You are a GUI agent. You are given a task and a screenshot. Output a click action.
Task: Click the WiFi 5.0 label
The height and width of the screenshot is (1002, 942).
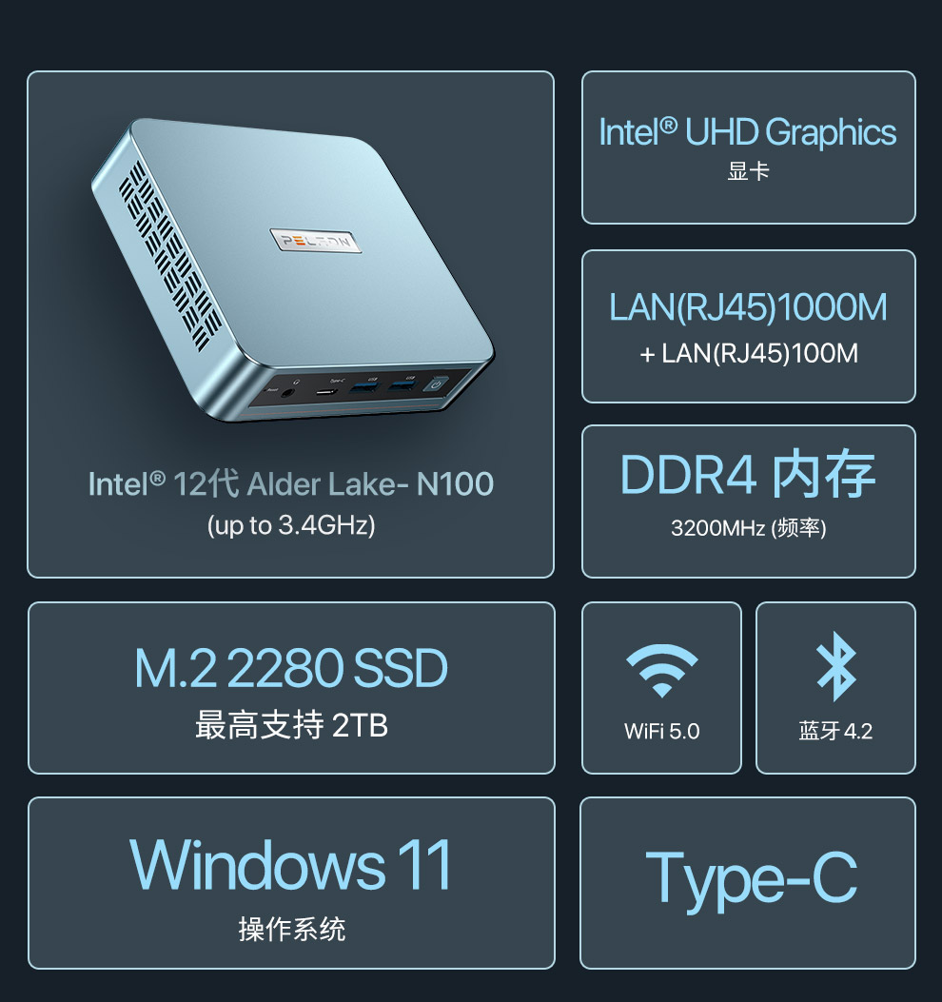pos(662,731)
